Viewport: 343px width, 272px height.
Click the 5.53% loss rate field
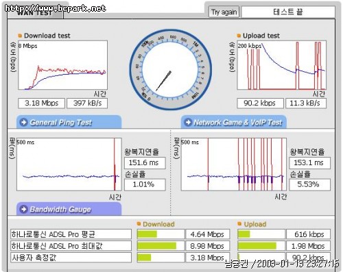tap(309, 184)
